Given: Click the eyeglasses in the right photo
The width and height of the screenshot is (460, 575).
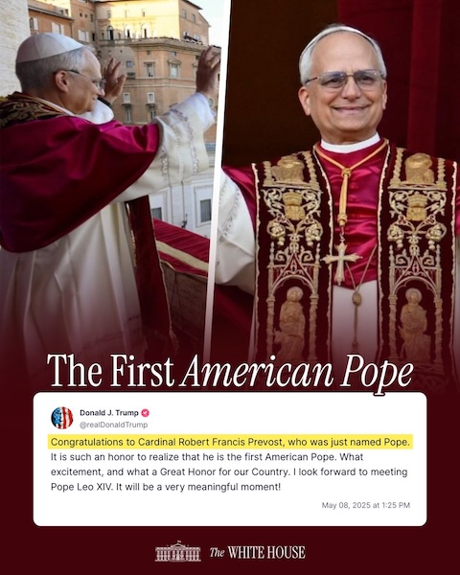Looking at the screenshot, I should pyautogui.click(x=344, y=80).
